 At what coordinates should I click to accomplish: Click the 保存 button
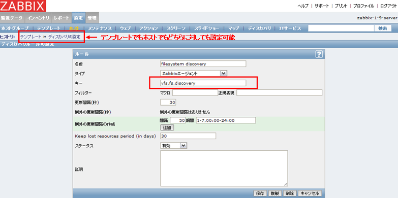click(260, 193)
